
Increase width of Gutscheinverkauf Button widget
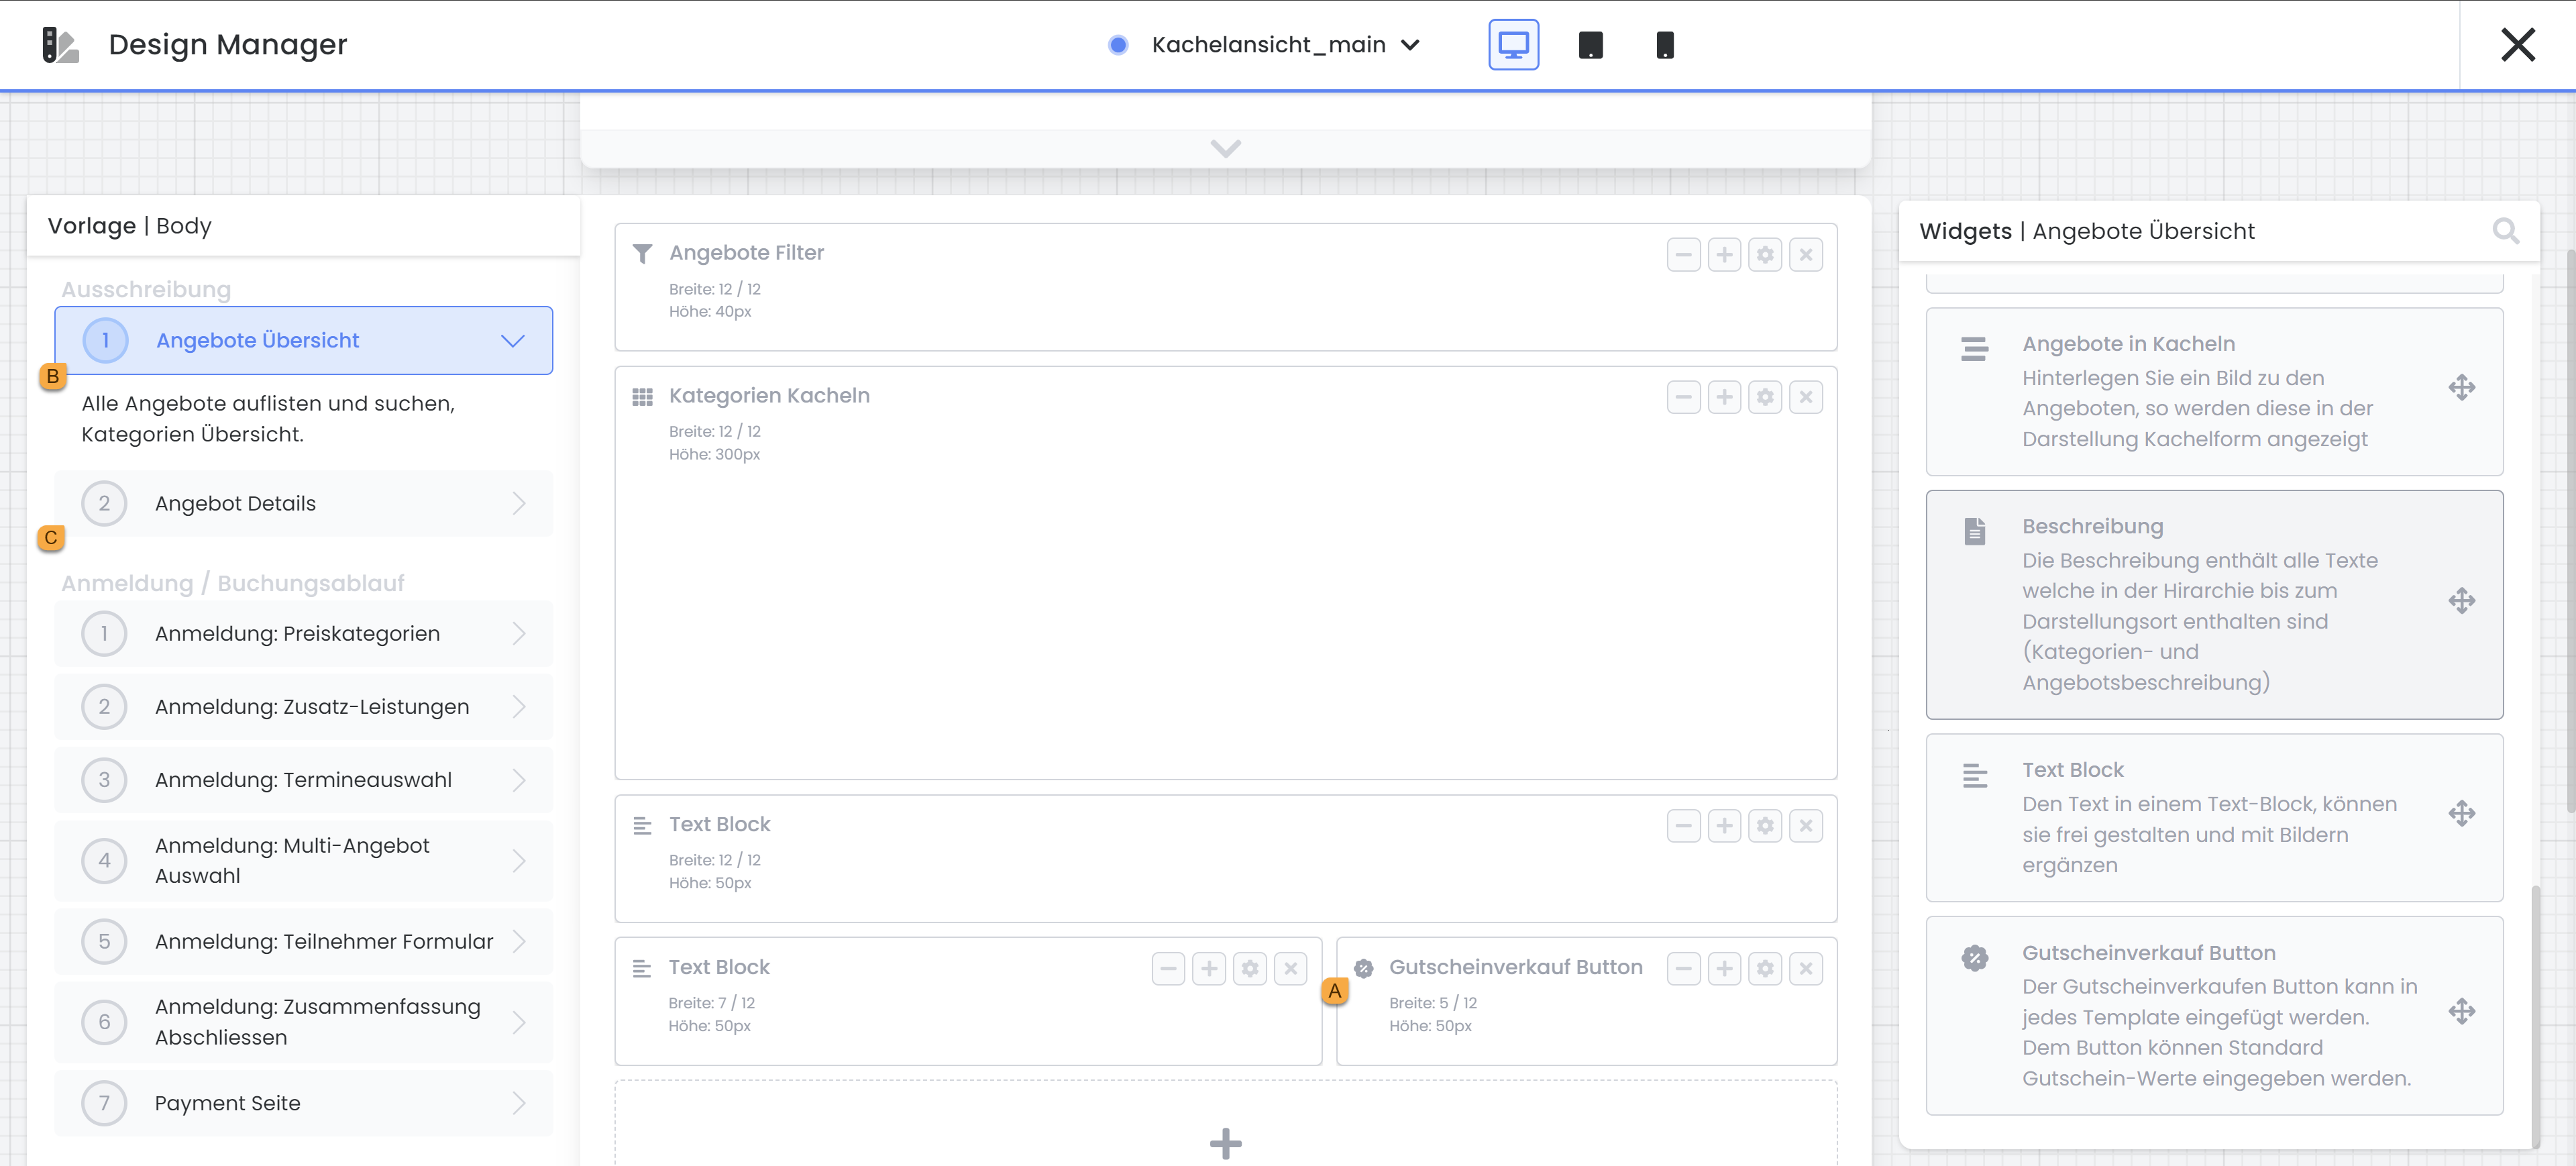tap(1724, 968)
